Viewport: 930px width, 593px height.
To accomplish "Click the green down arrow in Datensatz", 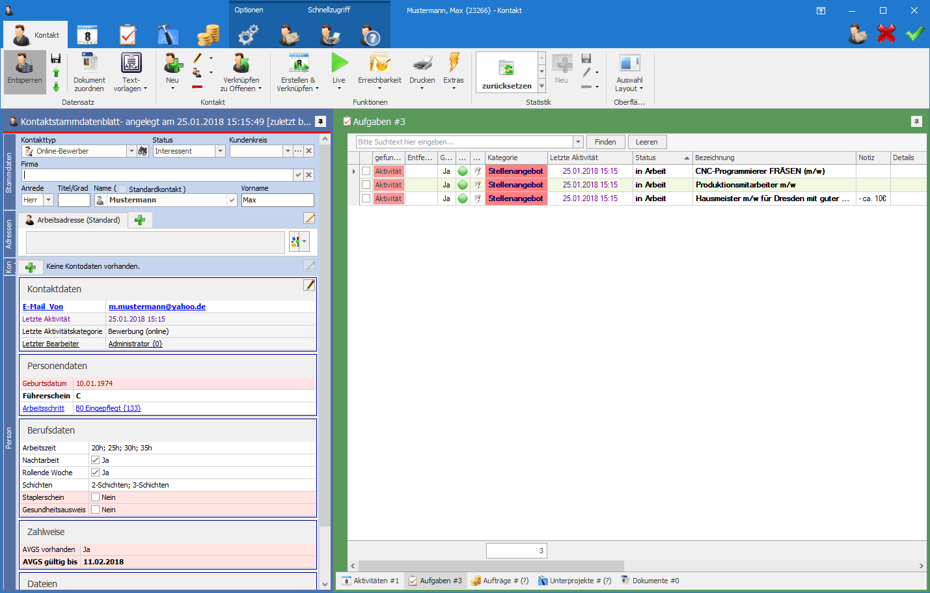I will (56, 86).
